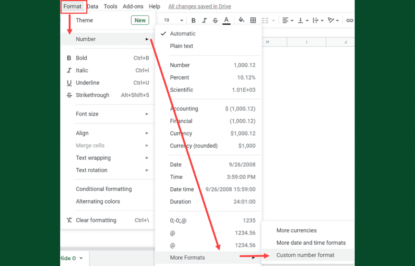Click the Italic toolbar icon
The width and height of the screenshot is (415, 266).
tap(204, 20)
